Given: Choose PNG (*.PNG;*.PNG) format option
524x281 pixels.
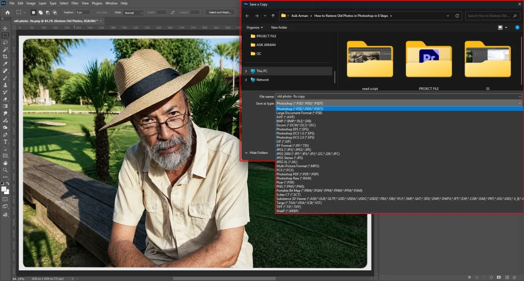Looking at the screenshot, I should pyautogui.click(x=290, y=186).
